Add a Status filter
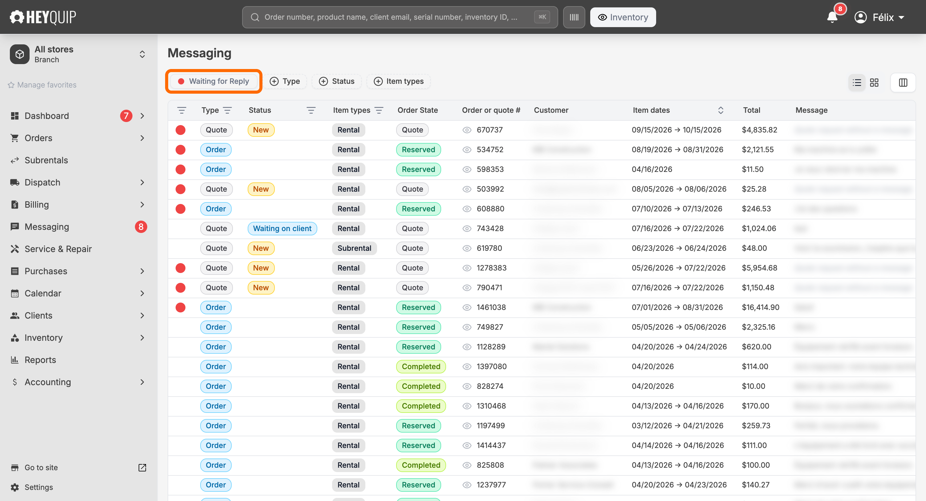926x501 pixels. [x=337, y=81]
